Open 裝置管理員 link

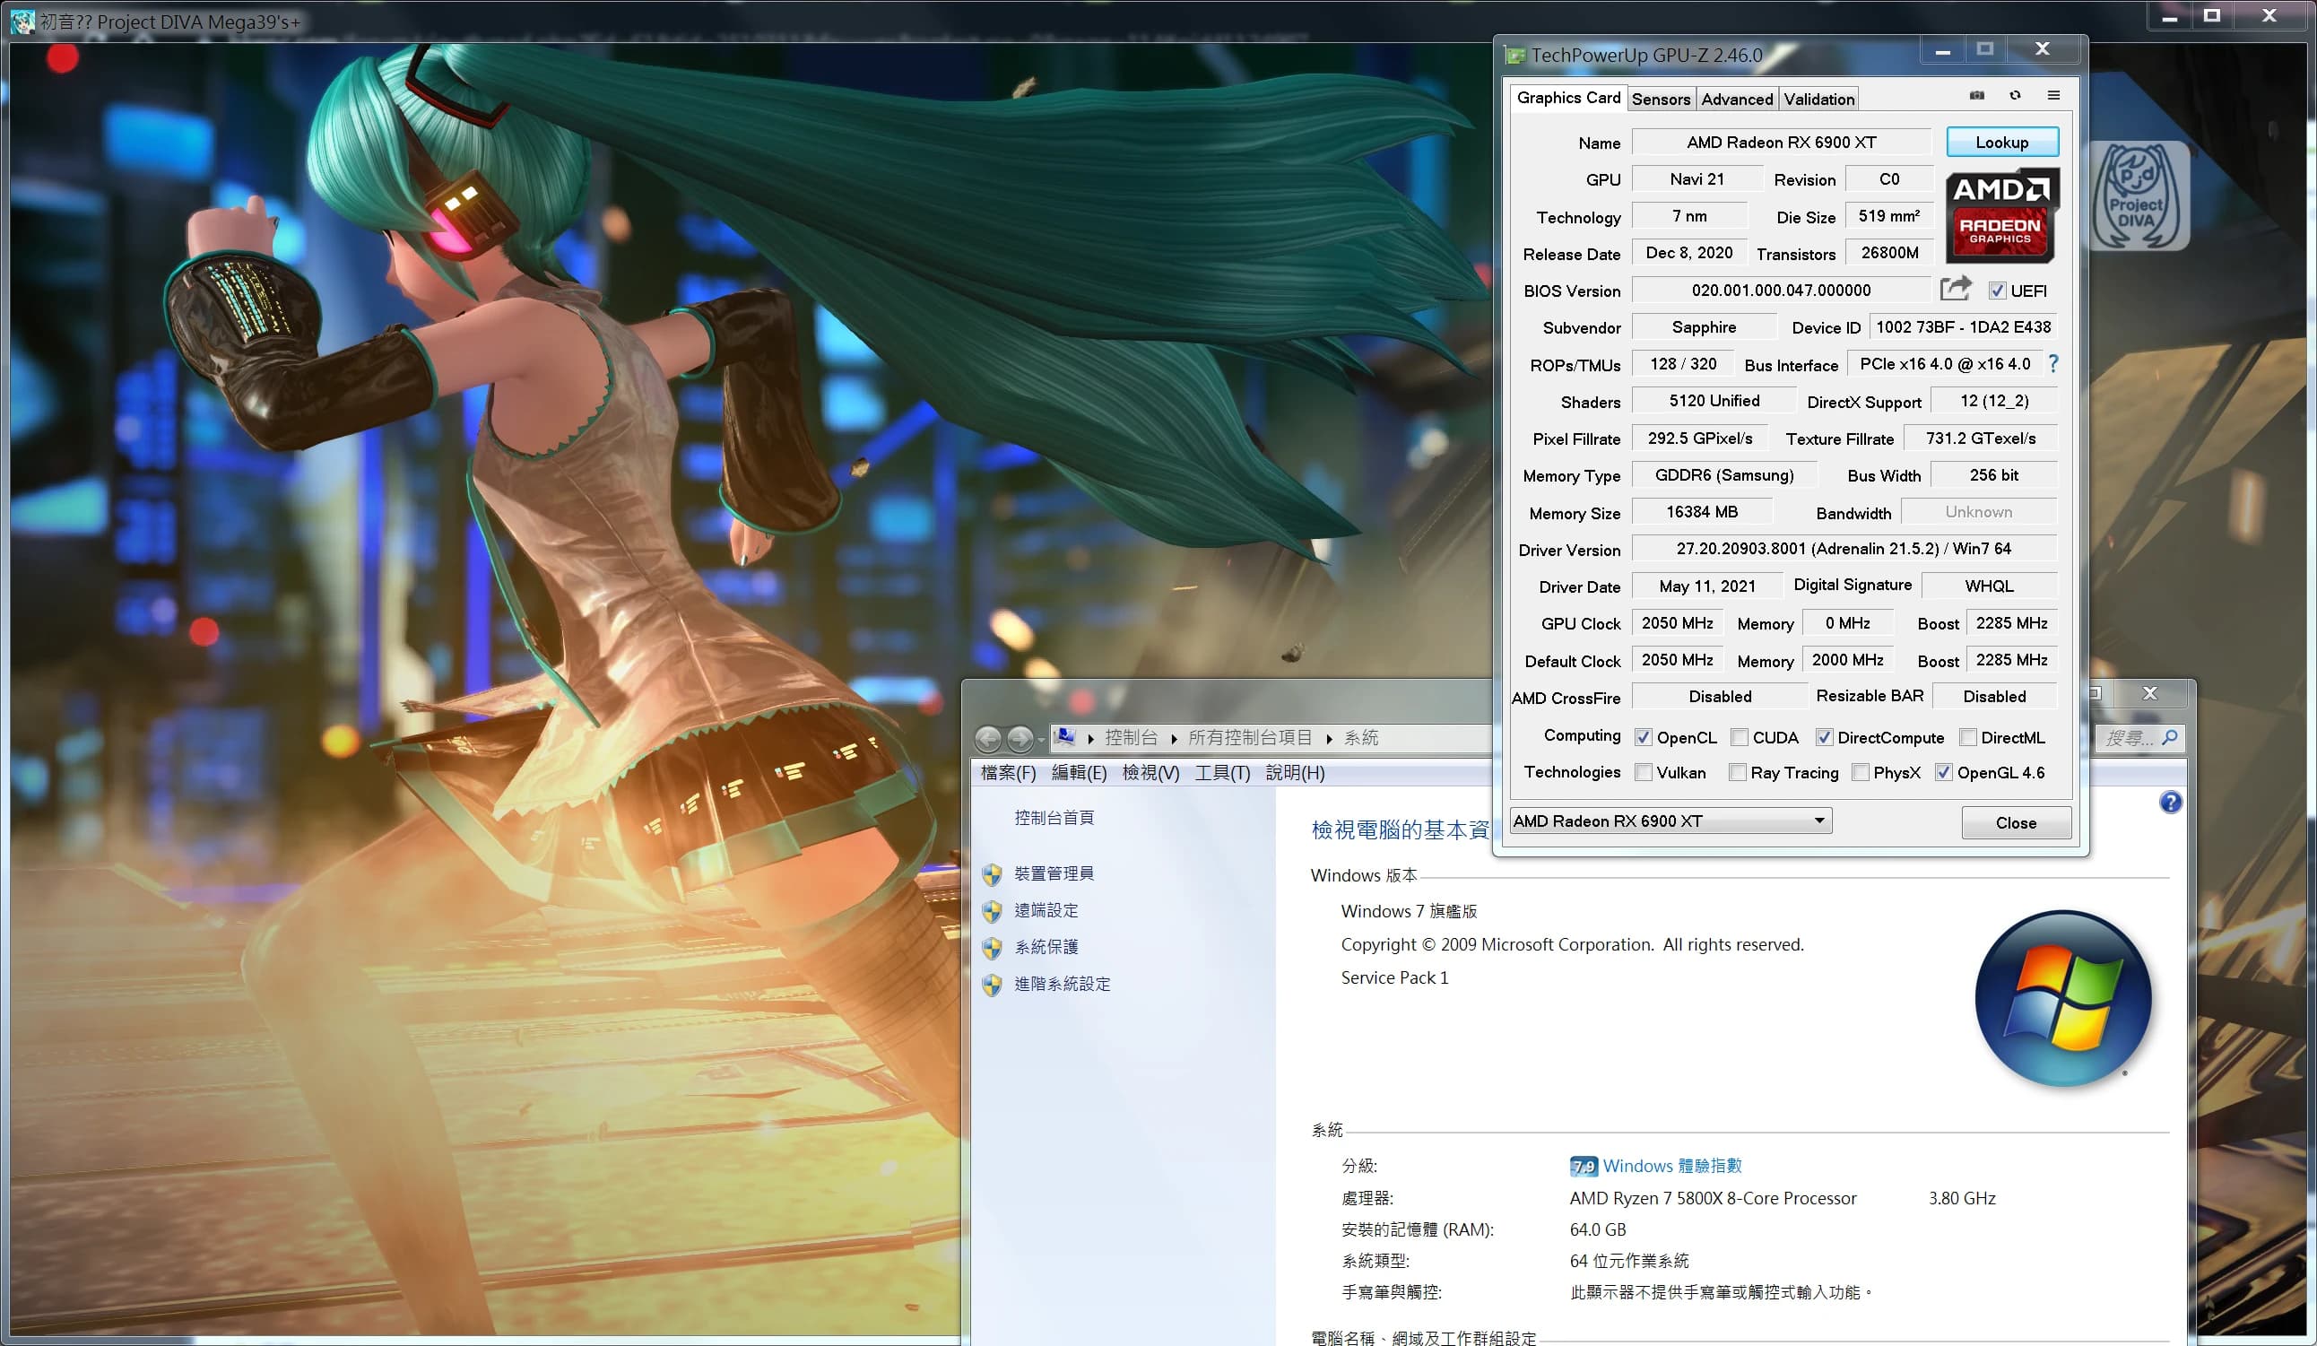(1054, 873)
